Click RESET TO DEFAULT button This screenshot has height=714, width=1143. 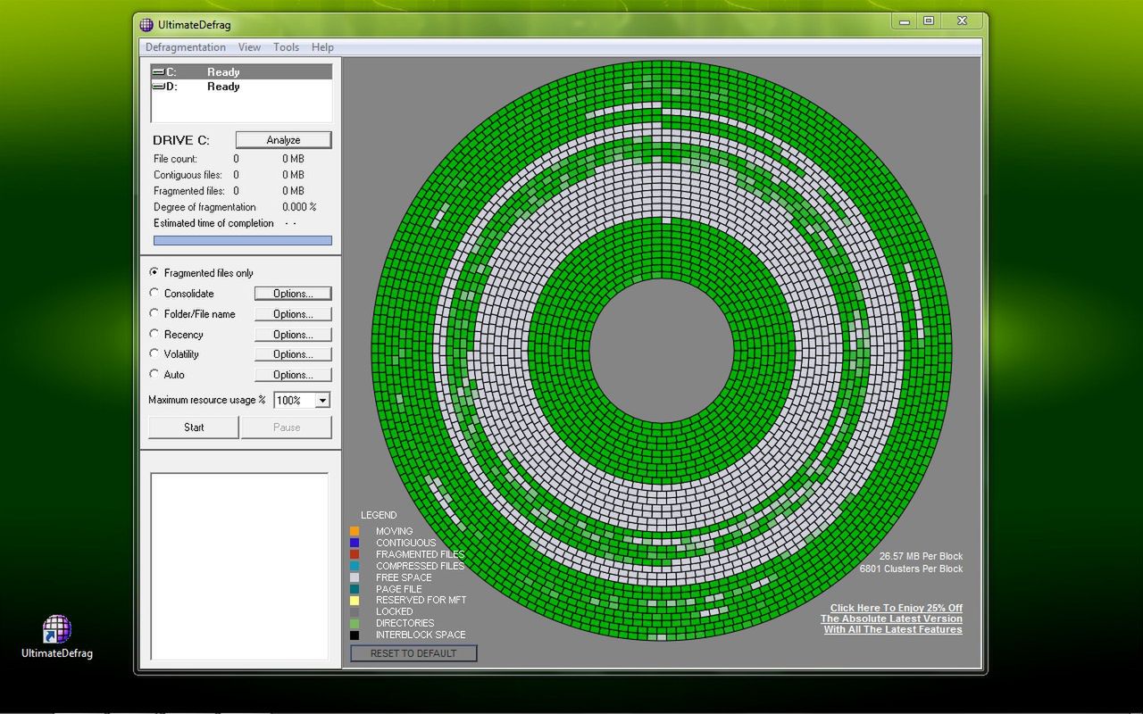tap(413, 653)
